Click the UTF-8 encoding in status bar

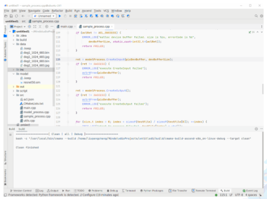[239, 195]
